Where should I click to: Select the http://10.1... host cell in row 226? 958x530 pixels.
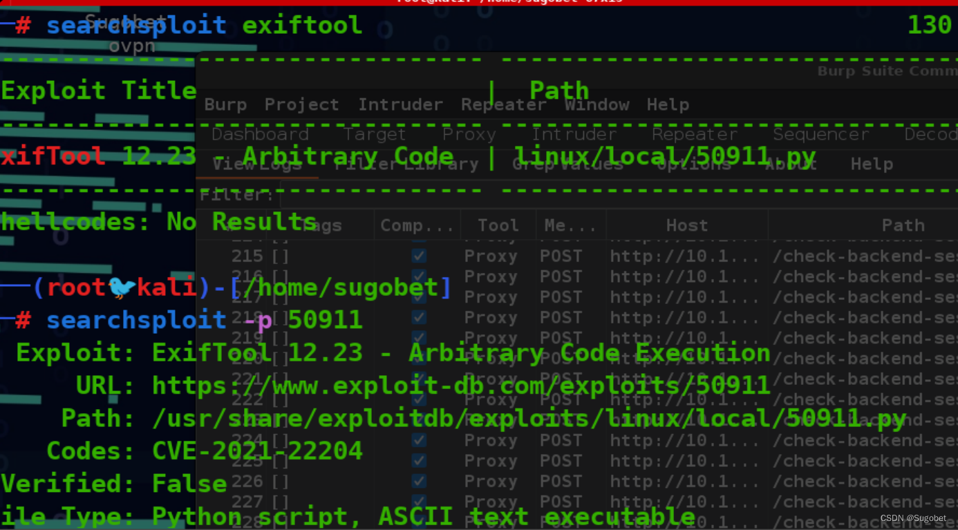(x=685, y=481)
